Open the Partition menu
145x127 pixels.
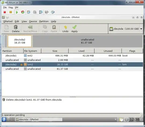(x=44, y=21)
